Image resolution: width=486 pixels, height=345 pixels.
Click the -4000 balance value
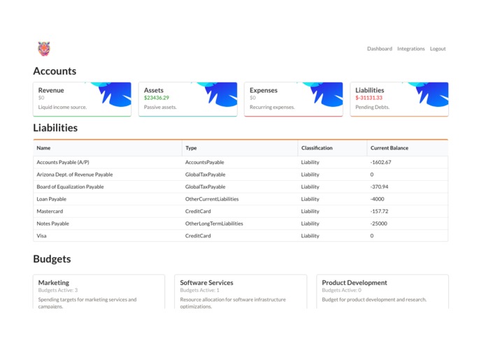point(377,199)
